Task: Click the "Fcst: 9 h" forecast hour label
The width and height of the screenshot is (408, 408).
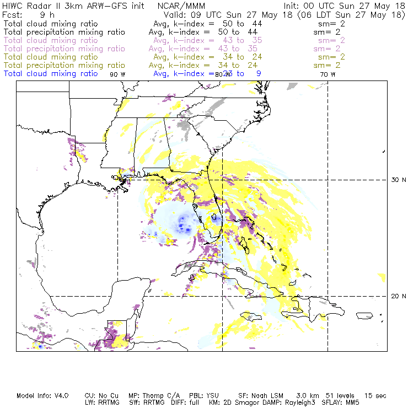Action: [28, 15]
